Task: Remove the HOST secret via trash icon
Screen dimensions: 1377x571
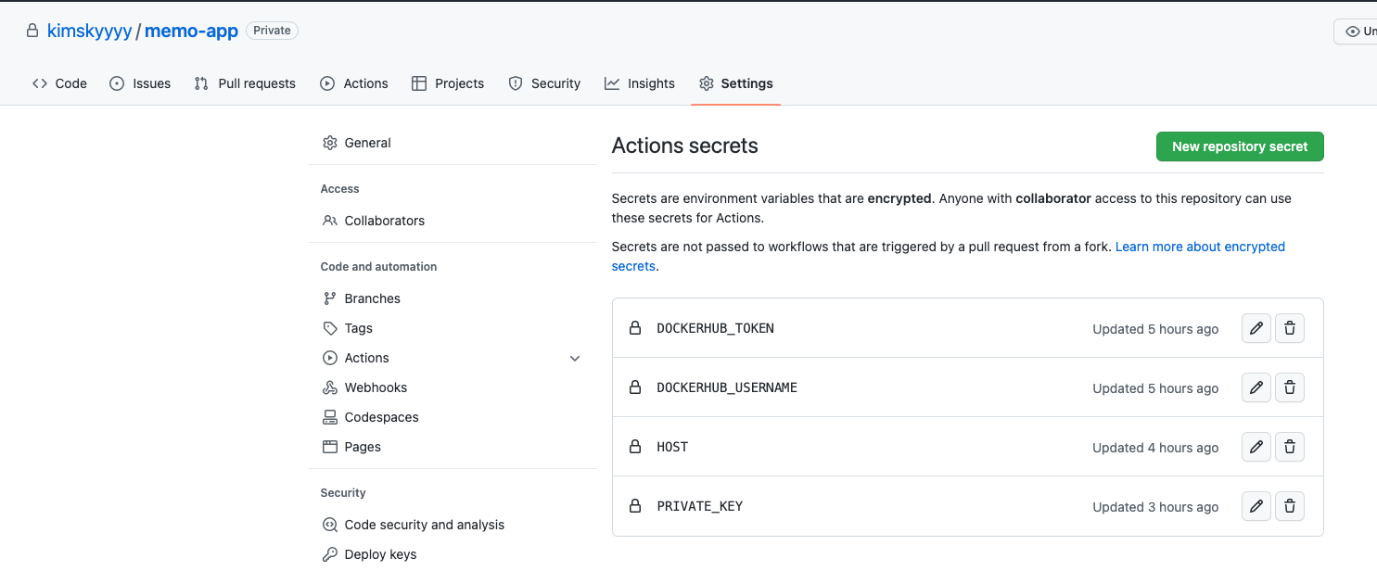Action: point(1290,447)
